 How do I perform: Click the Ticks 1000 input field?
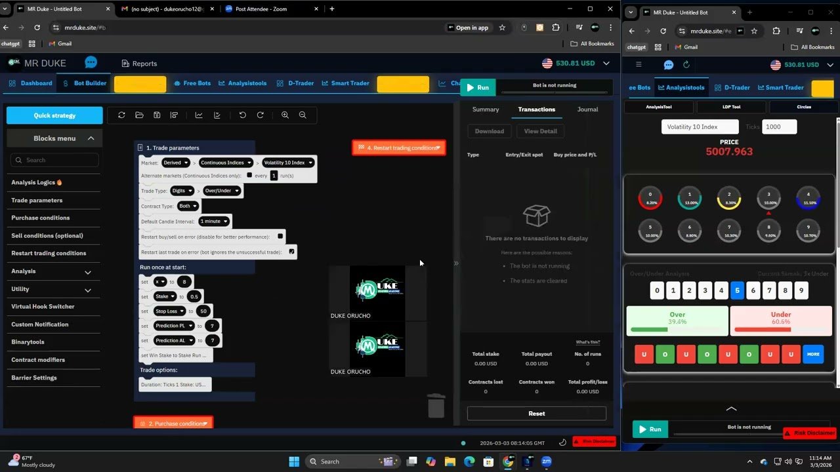(x=779, y=127)
